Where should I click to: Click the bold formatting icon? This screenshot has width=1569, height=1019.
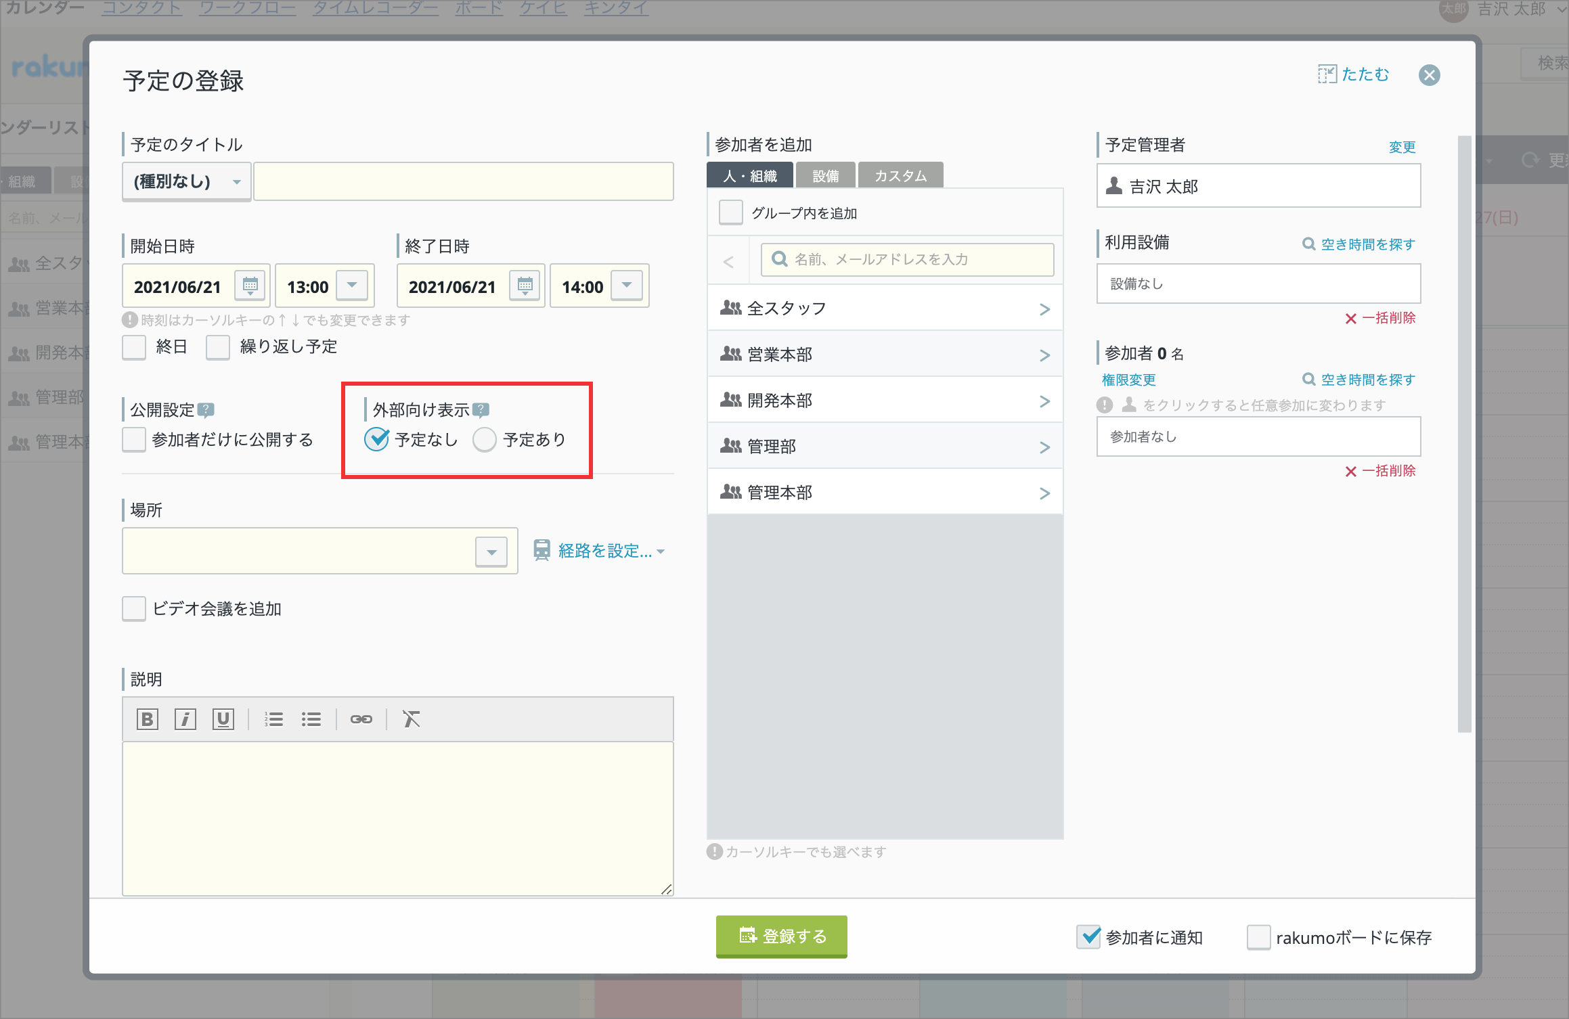pos(147,719)
